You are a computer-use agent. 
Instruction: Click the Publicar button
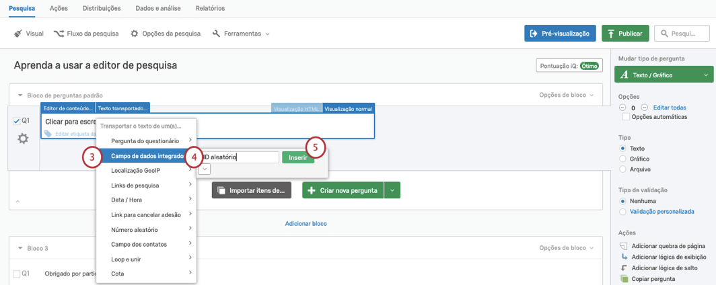(x=625, y=34)
